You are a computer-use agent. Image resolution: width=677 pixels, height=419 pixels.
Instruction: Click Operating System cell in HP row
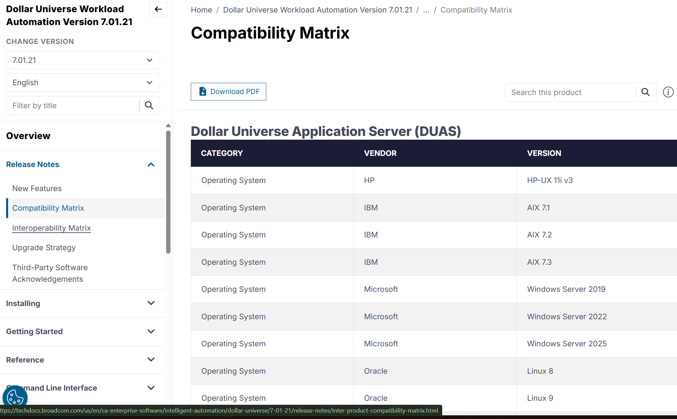click(x=272, y=180)
